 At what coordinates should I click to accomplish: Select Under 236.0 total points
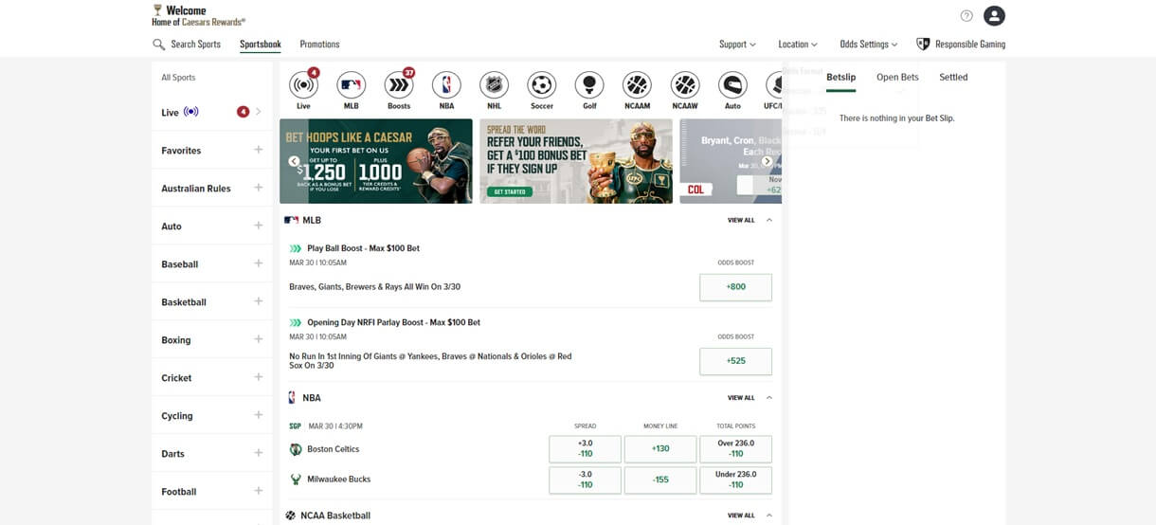(x=735, y=480)
